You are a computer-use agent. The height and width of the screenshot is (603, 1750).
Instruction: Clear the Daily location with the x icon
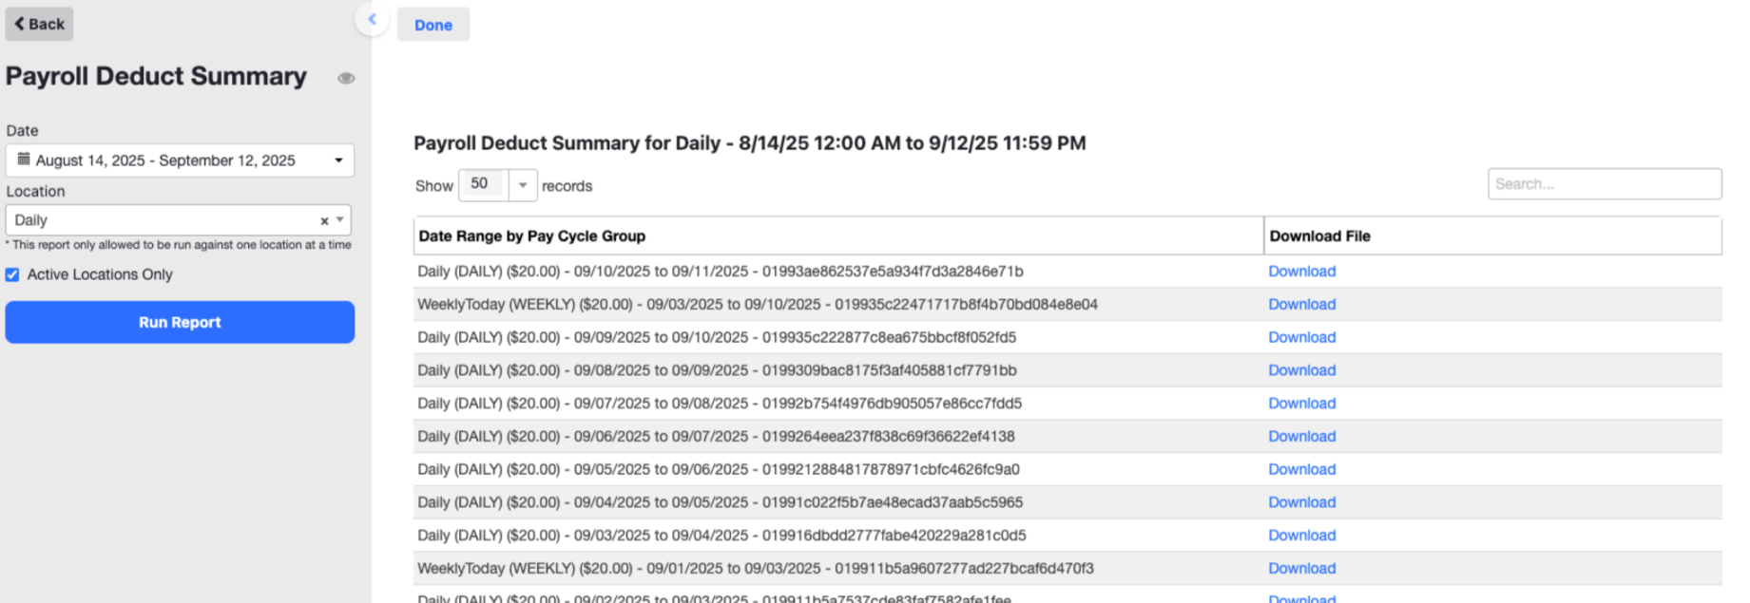tap(324, 220)
